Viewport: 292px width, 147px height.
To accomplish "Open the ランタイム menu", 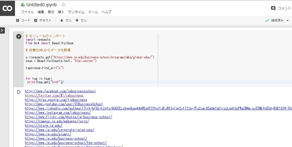I will [x=76, y=12].
